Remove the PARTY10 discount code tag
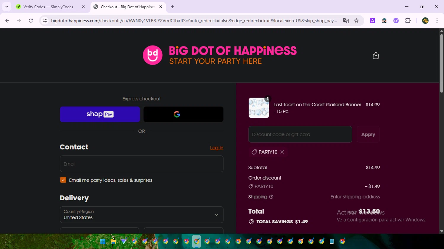Screen dimensions: 444x249 pos(282,152)
